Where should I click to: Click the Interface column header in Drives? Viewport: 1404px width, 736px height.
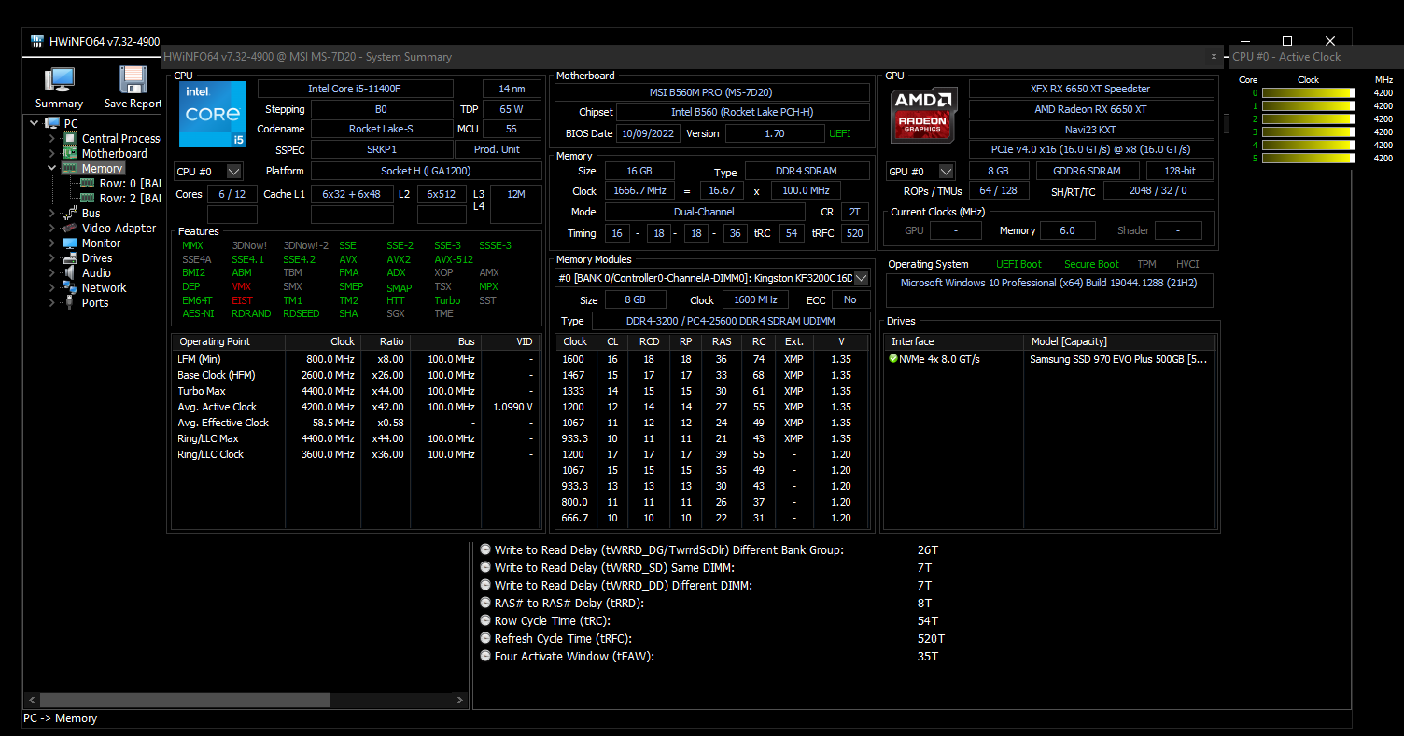[954, 341]
